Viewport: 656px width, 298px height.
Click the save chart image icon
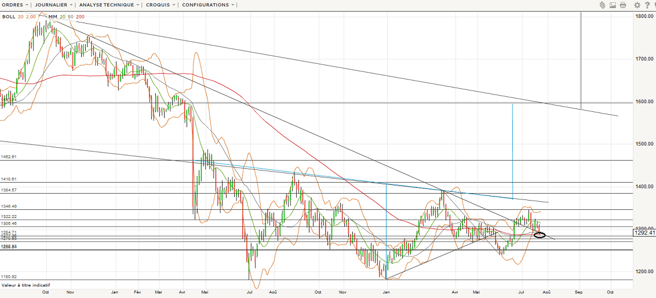(x=613, y=5)
